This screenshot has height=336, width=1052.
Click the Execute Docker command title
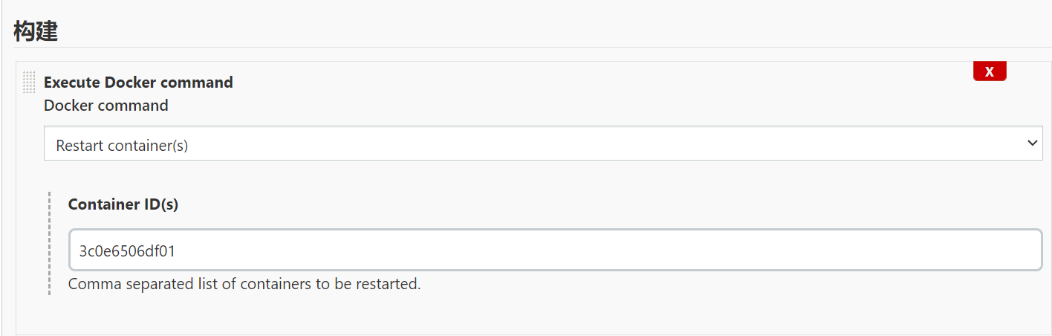[138, 83]
